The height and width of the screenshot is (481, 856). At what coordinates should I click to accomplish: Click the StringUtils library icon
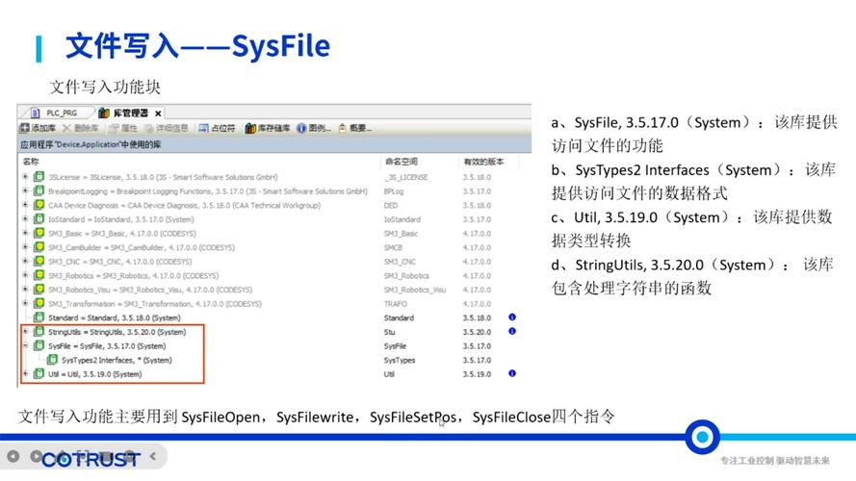[x=39, y=332]
